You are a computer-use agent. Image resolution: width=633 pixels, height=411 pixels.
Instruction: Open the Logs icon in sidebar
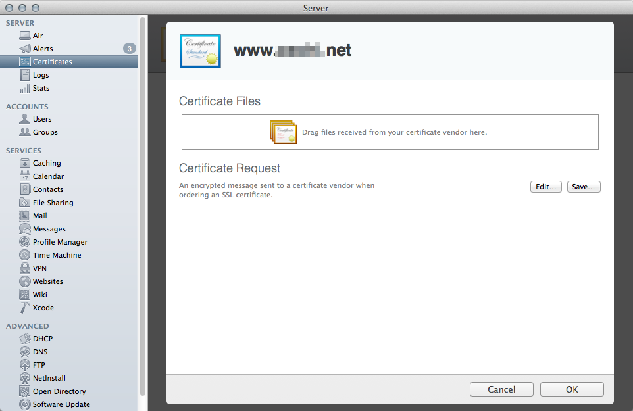pos(25,75)
